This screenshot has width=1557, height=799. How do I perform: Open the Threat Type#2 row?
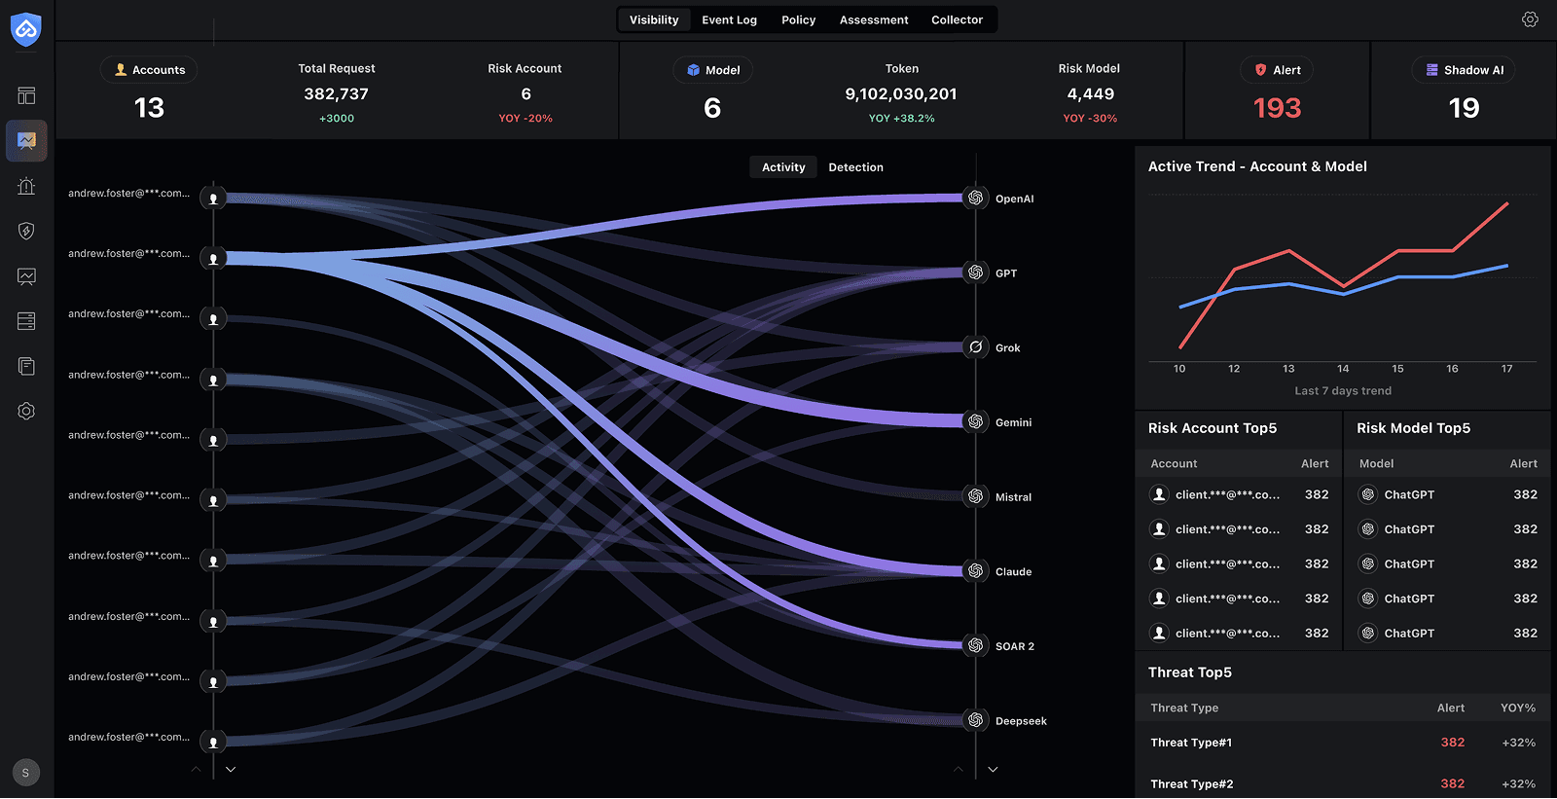pos(1343,783)
